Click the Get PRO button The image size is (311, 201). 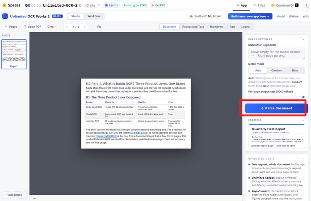coord(159,5)
